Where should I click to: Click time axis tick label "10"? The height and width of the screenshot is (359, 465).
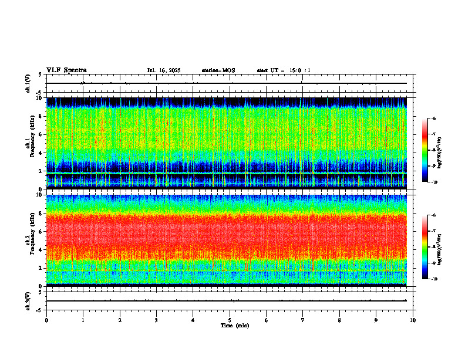click(x=413, y=320)
